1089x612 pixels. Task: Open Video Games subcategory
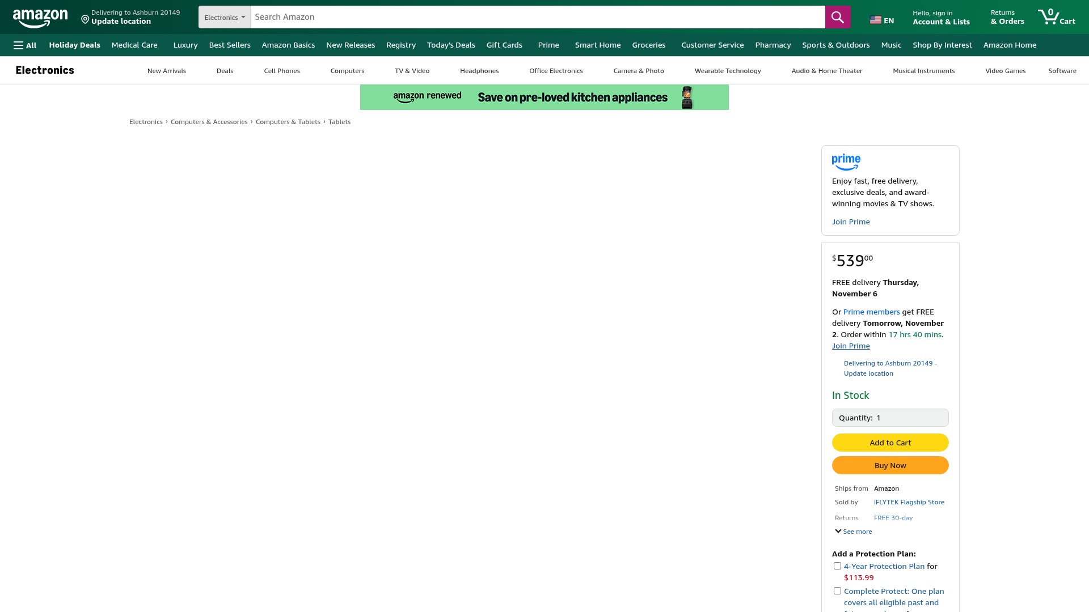click(x=1005, y=71)
